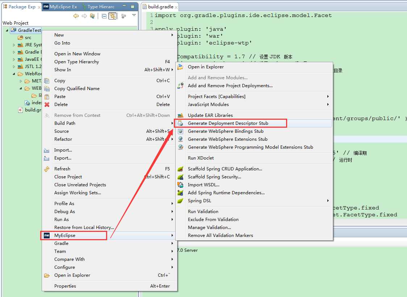Click the Spring DSL leaf icon
The width and height of the screenshot is (407, 297).
(180, 201)
